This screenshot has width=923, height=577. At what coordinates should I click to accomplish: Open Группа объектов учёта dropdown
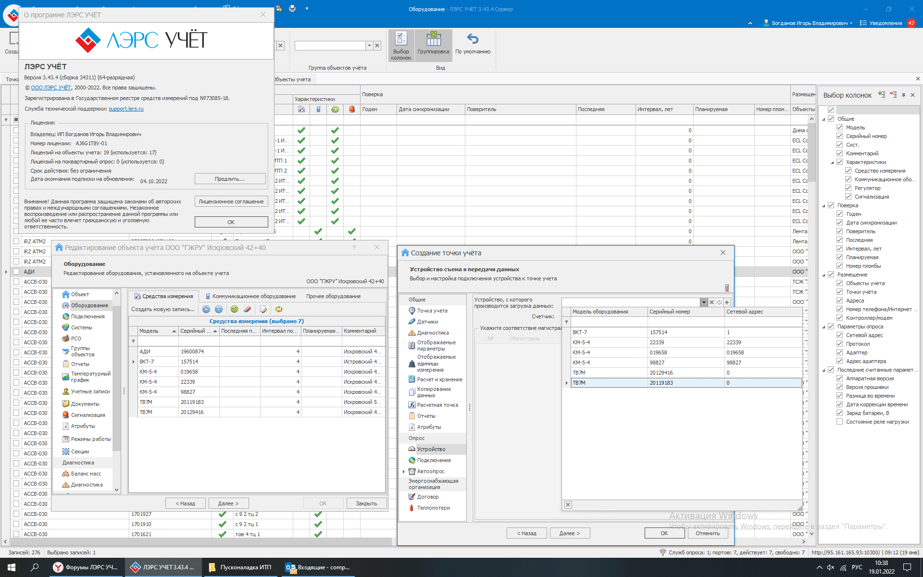pyautogui.click(x=369, y=46)
